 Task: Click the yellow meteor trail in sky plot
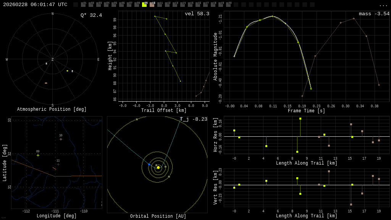pos(67,71)
